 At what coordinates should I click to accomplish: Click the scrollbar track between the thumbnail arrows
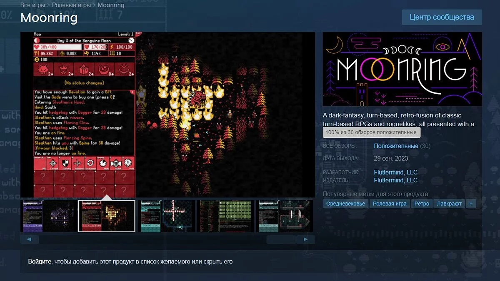coord(167,239)
